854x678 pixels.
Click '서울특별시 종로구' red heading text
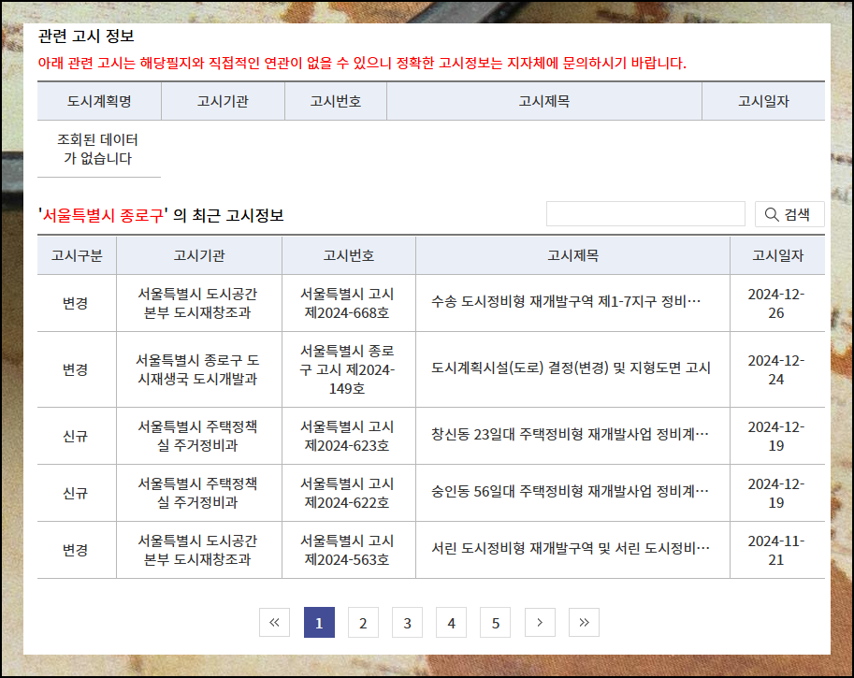coord(103,216)
